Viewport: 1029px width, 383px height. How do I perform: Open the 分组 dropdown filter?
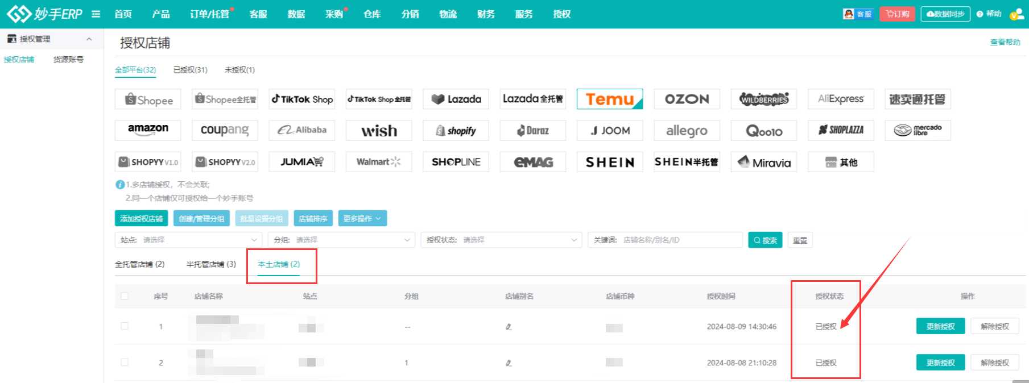coord(341,240)
